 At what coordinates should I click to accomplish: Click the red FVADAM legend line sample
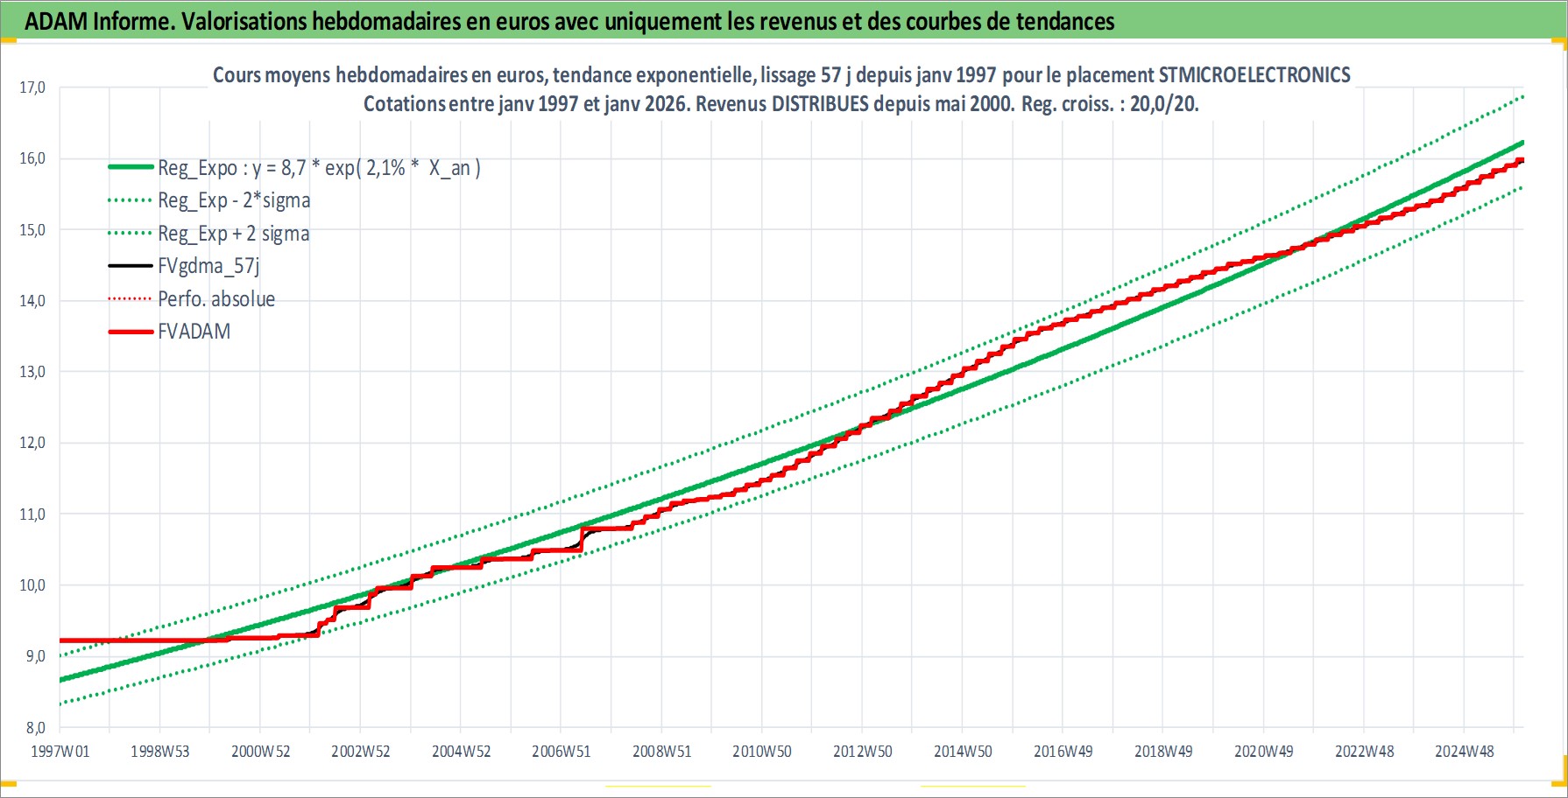tap(131, 332)
